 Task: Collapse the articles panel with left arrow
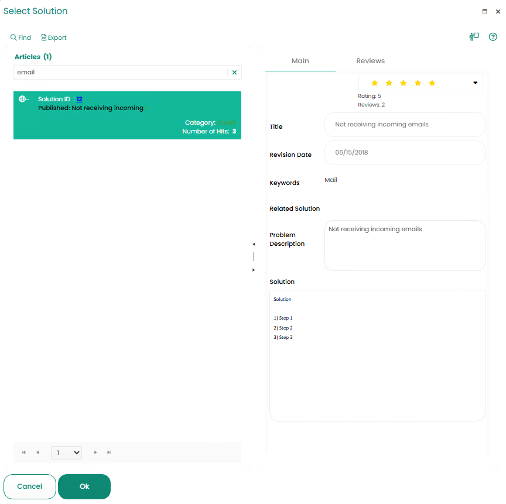(x=254, y=244)
